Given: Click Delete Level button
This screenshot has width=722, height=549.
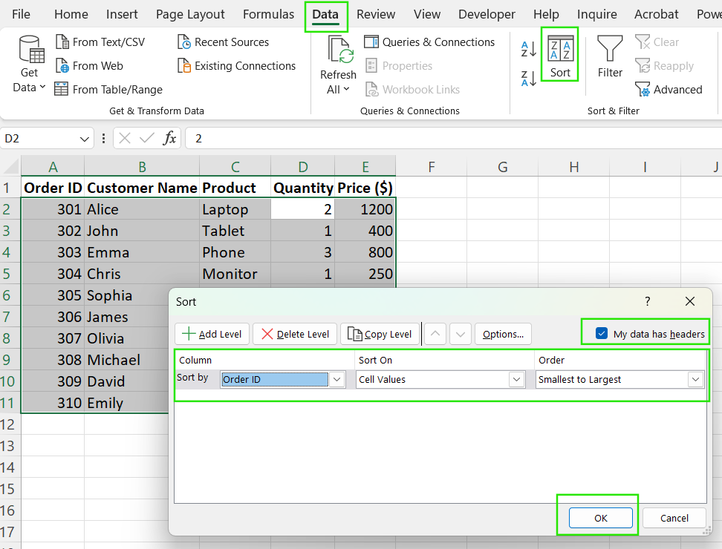Looking at the screenshot, I should (295, 334).
